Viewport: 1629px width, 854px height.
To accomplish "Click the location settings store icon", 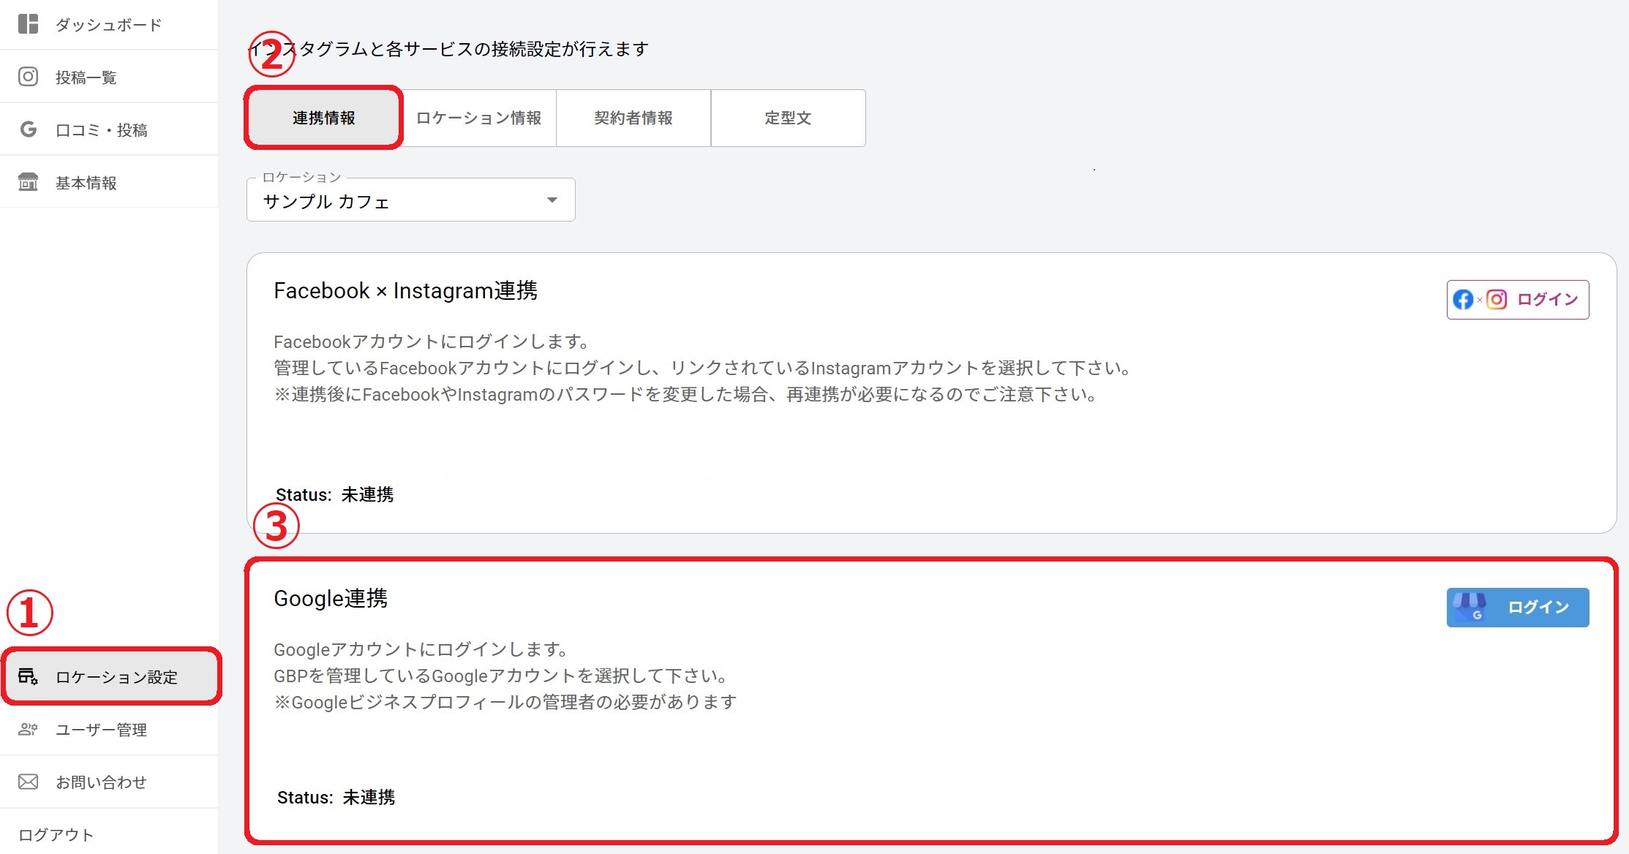I will pos(28,676).
